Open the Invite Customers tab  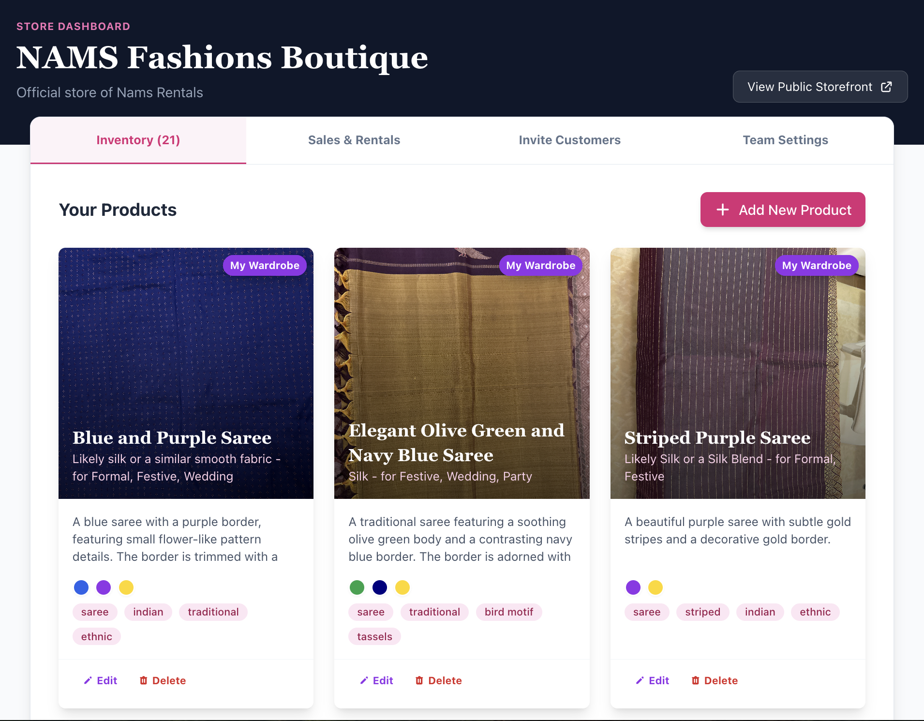point(569,140)
